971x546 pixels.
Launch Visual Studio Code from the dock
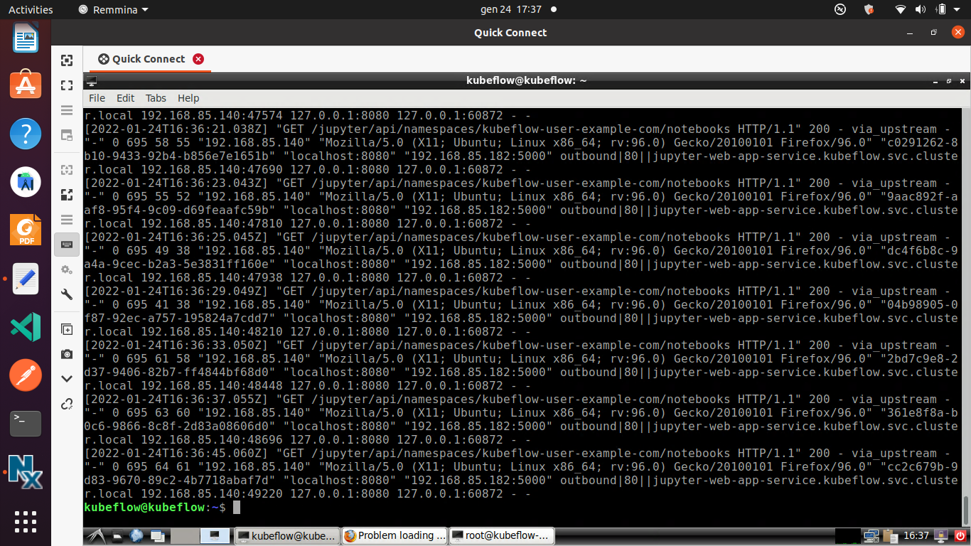[x=25, y=327]
